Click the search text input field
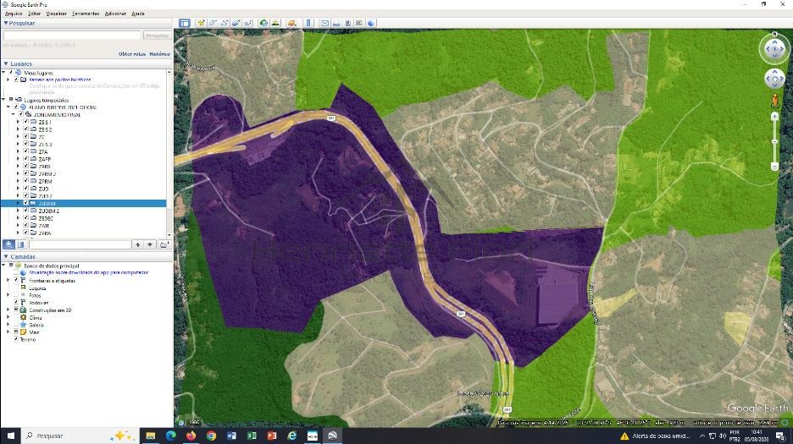The height and width of the screenshot is (444, 793). [x=72, y=36]
